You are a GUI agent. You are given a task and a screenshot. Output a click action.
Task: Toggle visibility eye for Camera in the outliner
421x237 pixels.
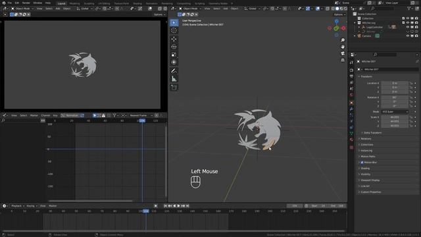[408, 36]
